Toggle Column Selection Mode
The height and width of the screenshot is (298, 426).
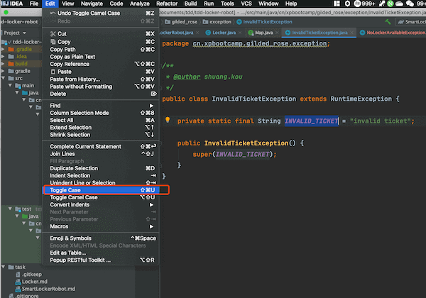79,113
